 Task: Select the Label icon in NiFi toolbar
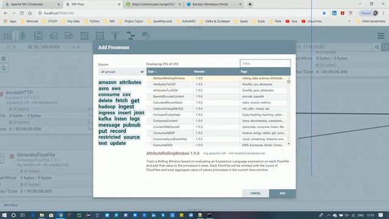point(146,35)
